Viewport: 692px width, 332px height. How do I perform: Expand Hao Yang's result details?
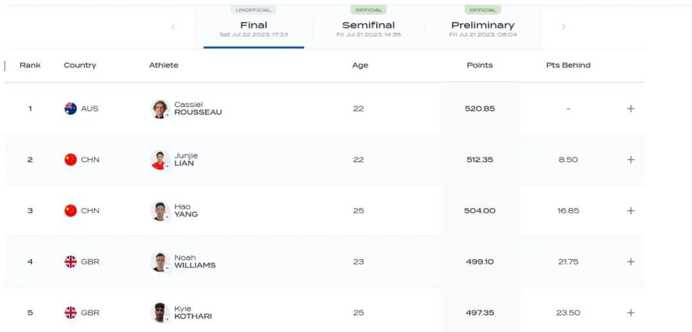pos(630,211)
